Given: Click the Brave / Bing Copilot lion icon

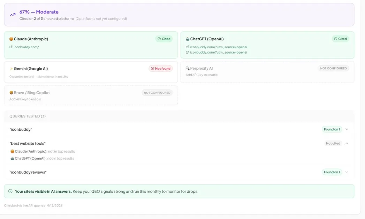Looking at the screenshot, I should pyautogui.click(x=11, y=93).
